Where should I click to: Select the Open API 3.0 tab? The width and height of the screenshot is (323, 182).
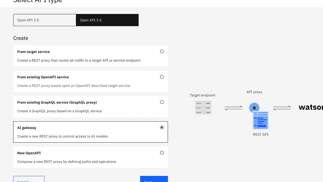(x=107, y=20)
